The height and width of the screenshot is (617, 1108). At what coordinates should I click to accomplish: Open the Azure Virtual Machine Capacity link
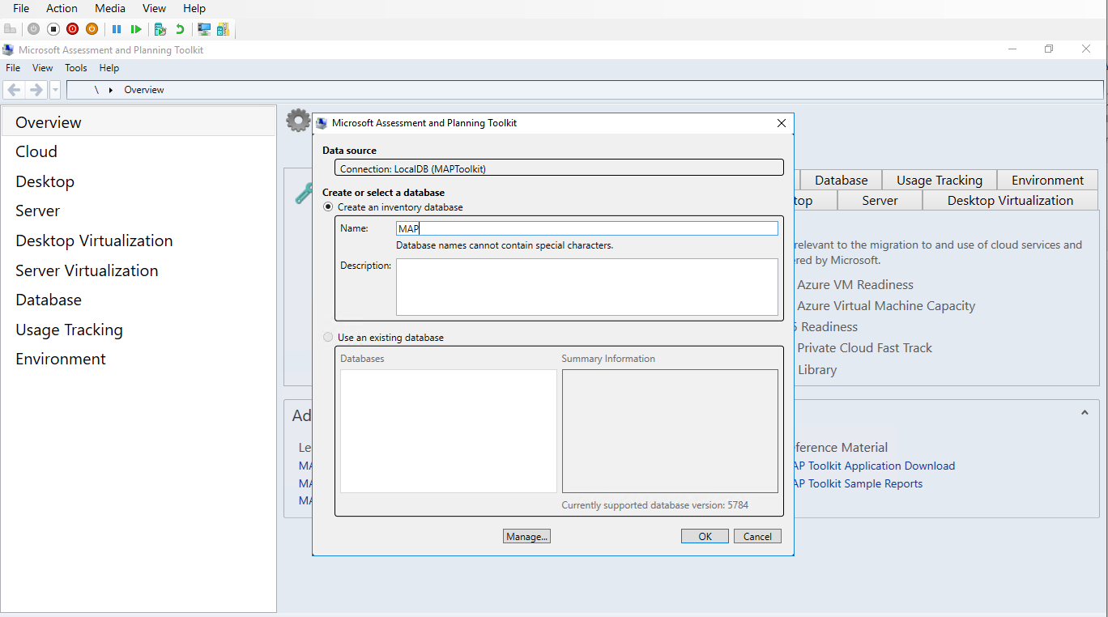pos(886,306)
